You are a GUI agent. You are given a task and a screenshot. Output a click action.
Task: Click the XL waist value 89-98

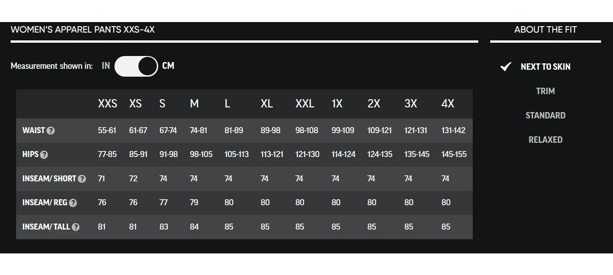(x=270, y=130)
